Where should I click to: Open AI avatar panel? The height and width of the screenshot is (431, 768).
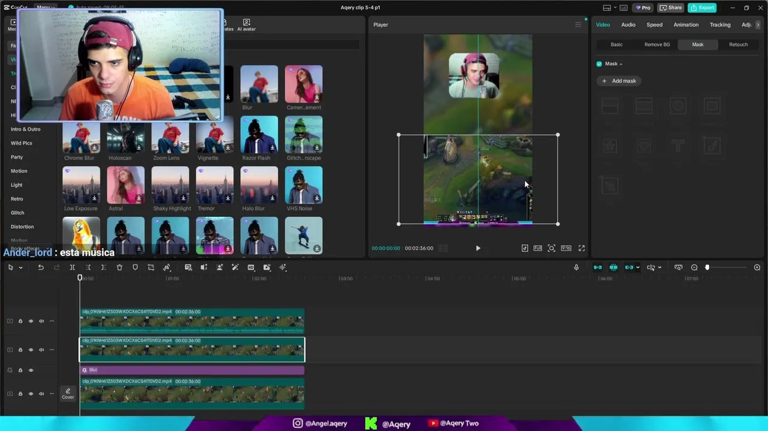[x=246, y=25]
